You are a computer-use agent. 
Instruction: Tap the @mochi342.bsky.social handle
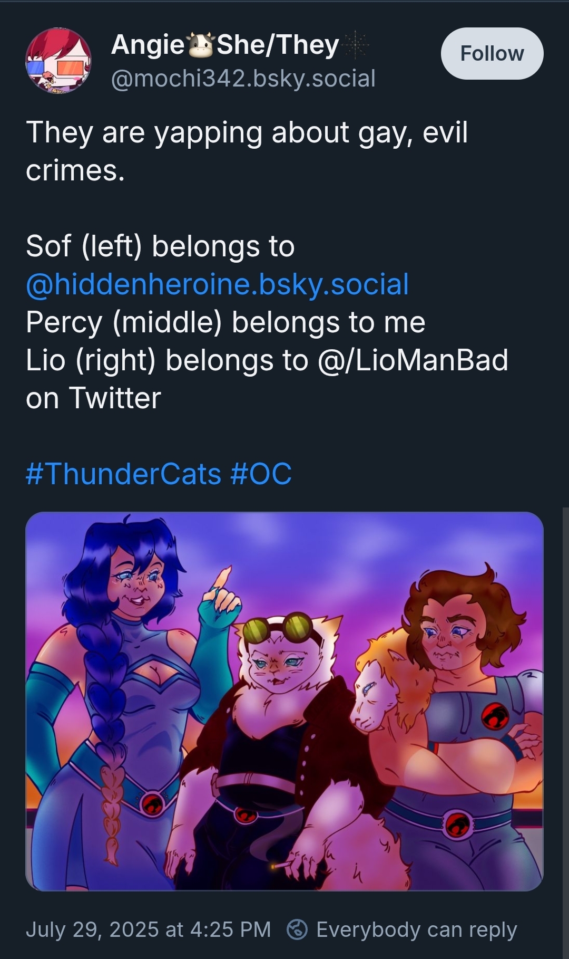[x=243, y=79]
